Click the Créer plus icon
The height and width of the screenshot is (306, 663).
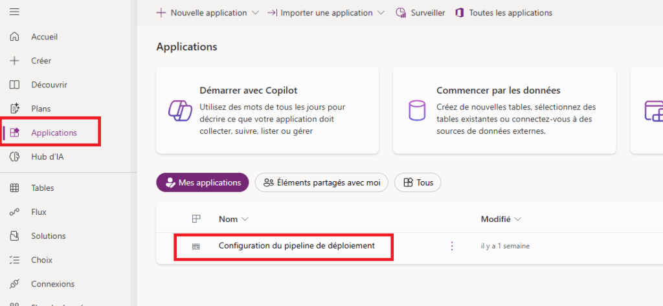[x=14, y=61]
